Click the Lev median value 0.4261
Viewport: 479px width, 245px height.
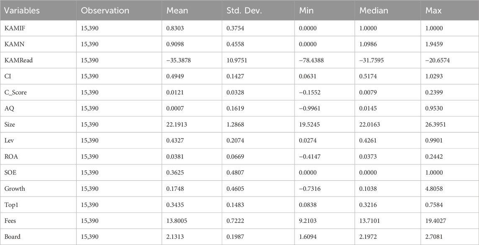point(368,141)
